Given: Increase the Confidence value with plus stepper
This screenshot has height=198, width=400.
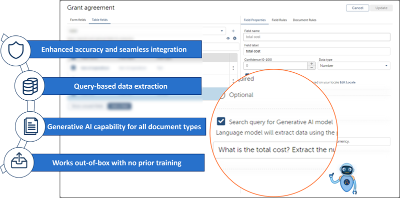Looking at the screenshot, I should coord(311,64).
